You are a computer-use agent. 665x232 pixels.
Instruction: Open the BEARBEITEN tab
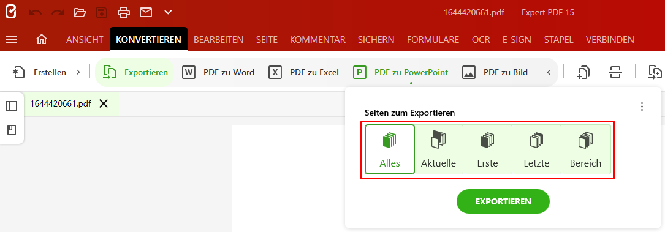click(x=218, y=40)
